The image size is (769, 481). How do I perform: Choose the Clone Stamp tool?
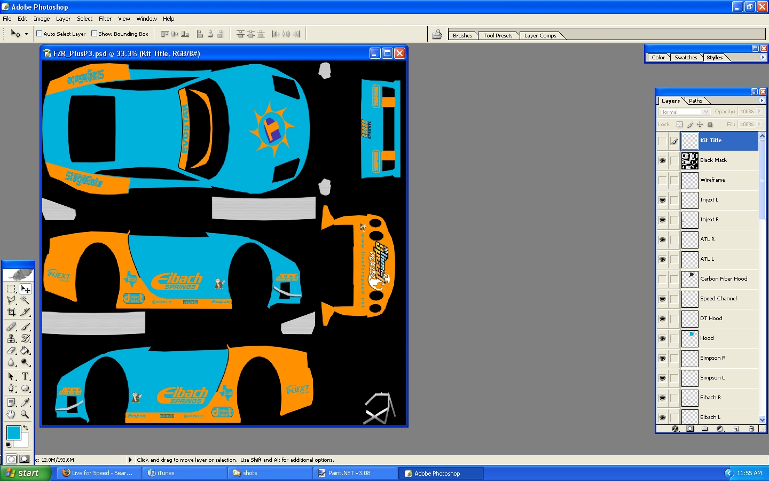pos(11,338)
